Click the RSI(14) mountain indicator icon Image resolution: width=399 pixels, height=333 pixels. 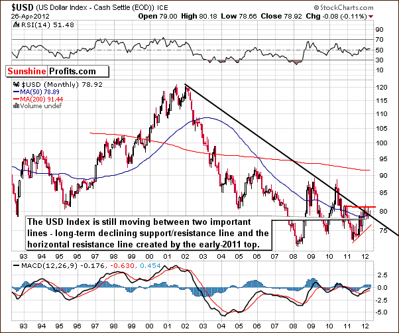click(x=16, y=25)
